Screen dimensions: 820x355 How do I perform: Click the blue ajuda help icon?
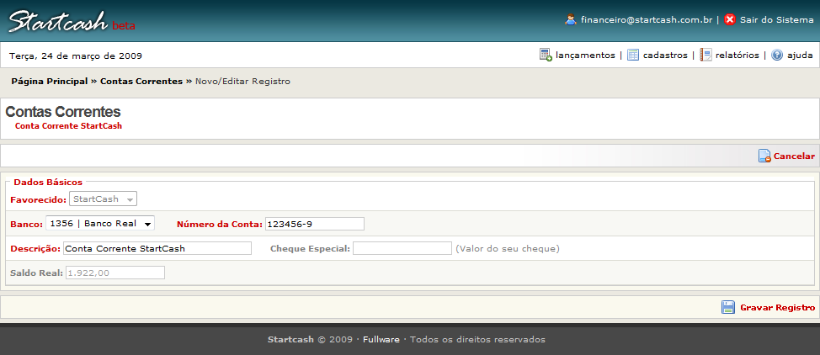777,55
